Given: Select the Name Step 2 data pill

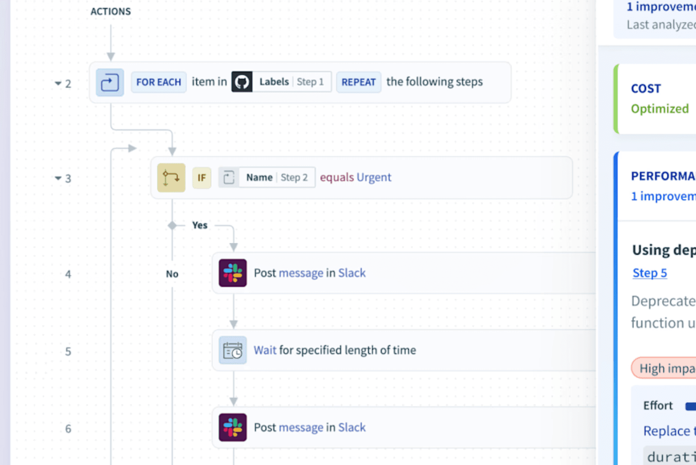Looking at the screenshot, I should (x=267, y=178).
